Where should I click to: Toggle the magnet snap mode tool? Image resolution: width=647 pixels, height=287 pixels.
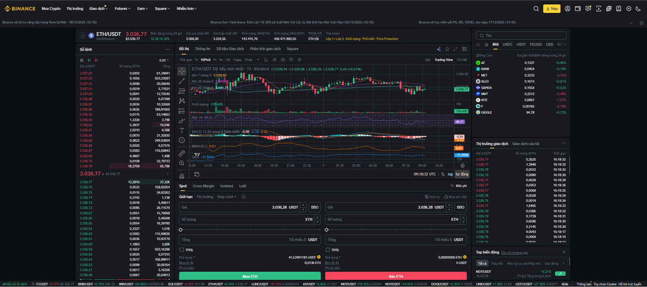182,176
